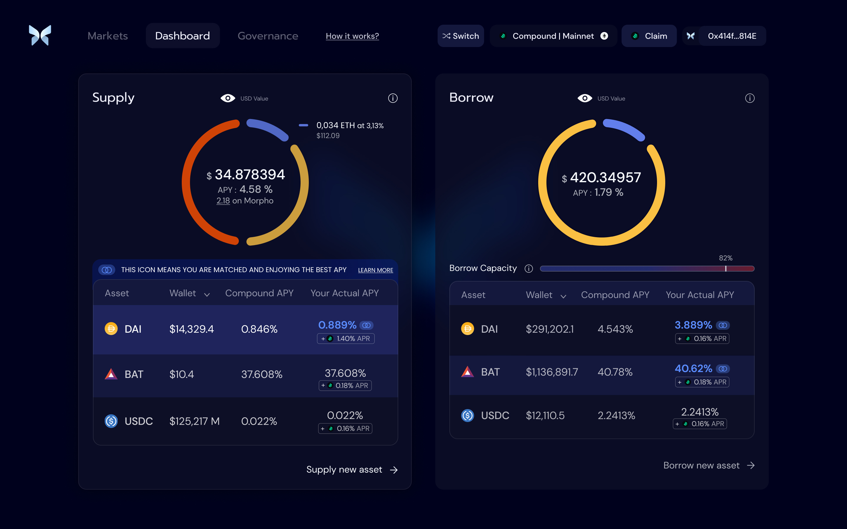Click the Borrow Capacity progress bar
Screen dimensions: 847x529
[x=647, y=269]
